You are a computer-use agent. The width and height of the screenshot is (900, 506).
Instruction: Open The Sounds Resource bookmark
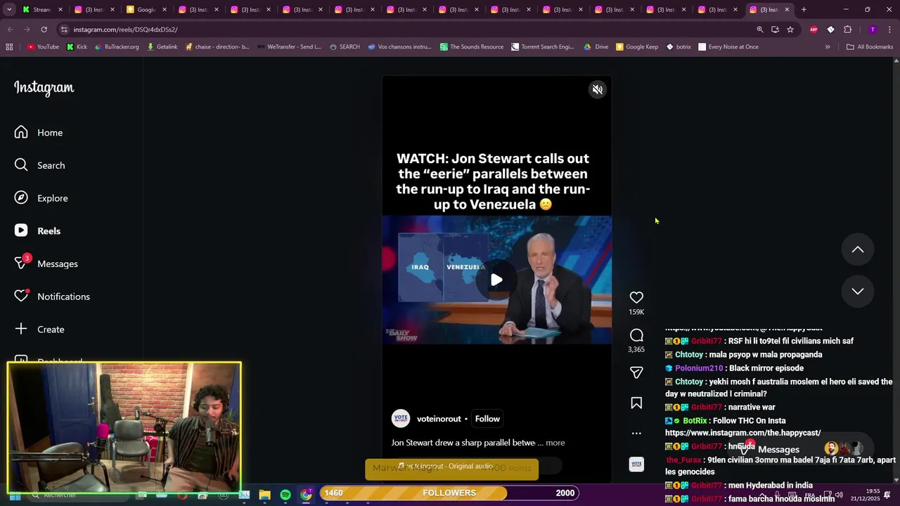coord(472,47)
